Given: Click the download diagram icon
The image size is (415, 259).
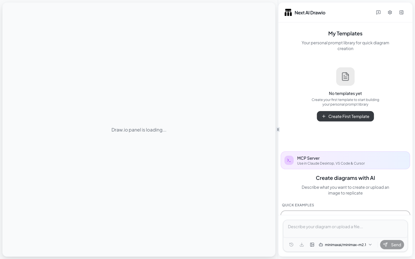Looking at the screenshot, I should coord(302,245).
